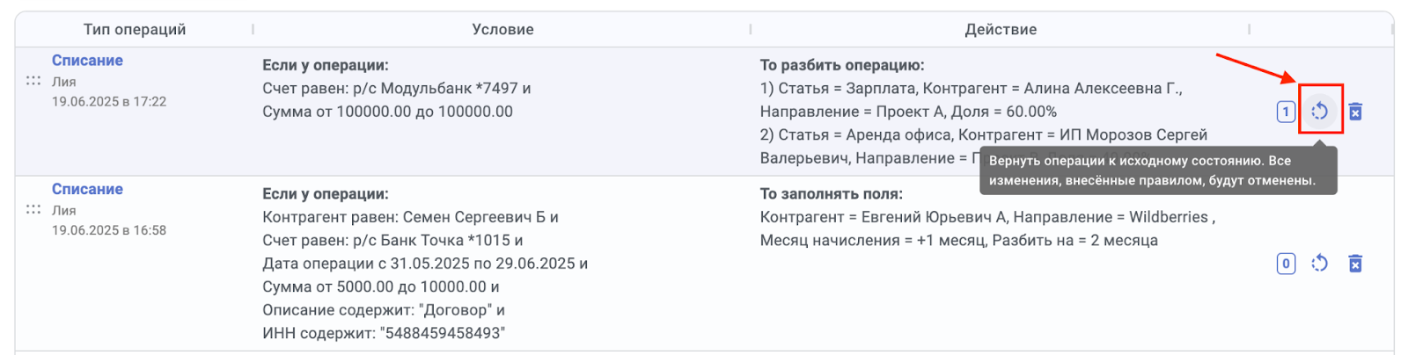Select the condition mentioning Семен Сергеевич Б
Image resolution: width=1408 pixels, height=355 pixels.
pyautogui.click(x=410, y=217)
